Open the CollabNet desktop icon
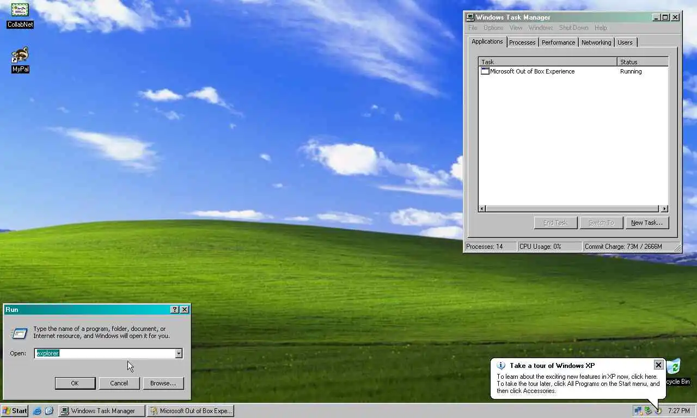The height and width of the screenshot is (418, 697). click(x=20, y=15)
